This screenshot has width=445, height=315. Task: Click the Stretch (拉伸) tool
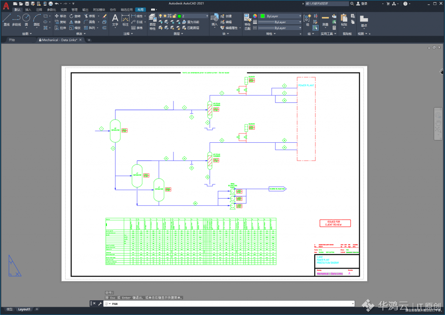pyautogui.click(x=60, y=28)
